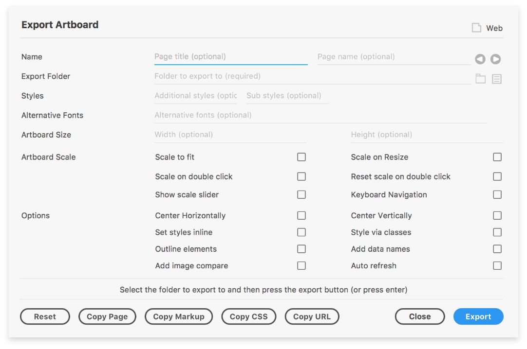Click the Web page icon
This screenshot has width=527, height=349.
point(476,28)
